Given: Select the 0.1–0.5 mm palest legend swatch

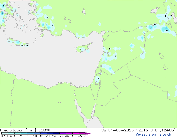Looking at the screenshot, I should click(x=5, y=133).
